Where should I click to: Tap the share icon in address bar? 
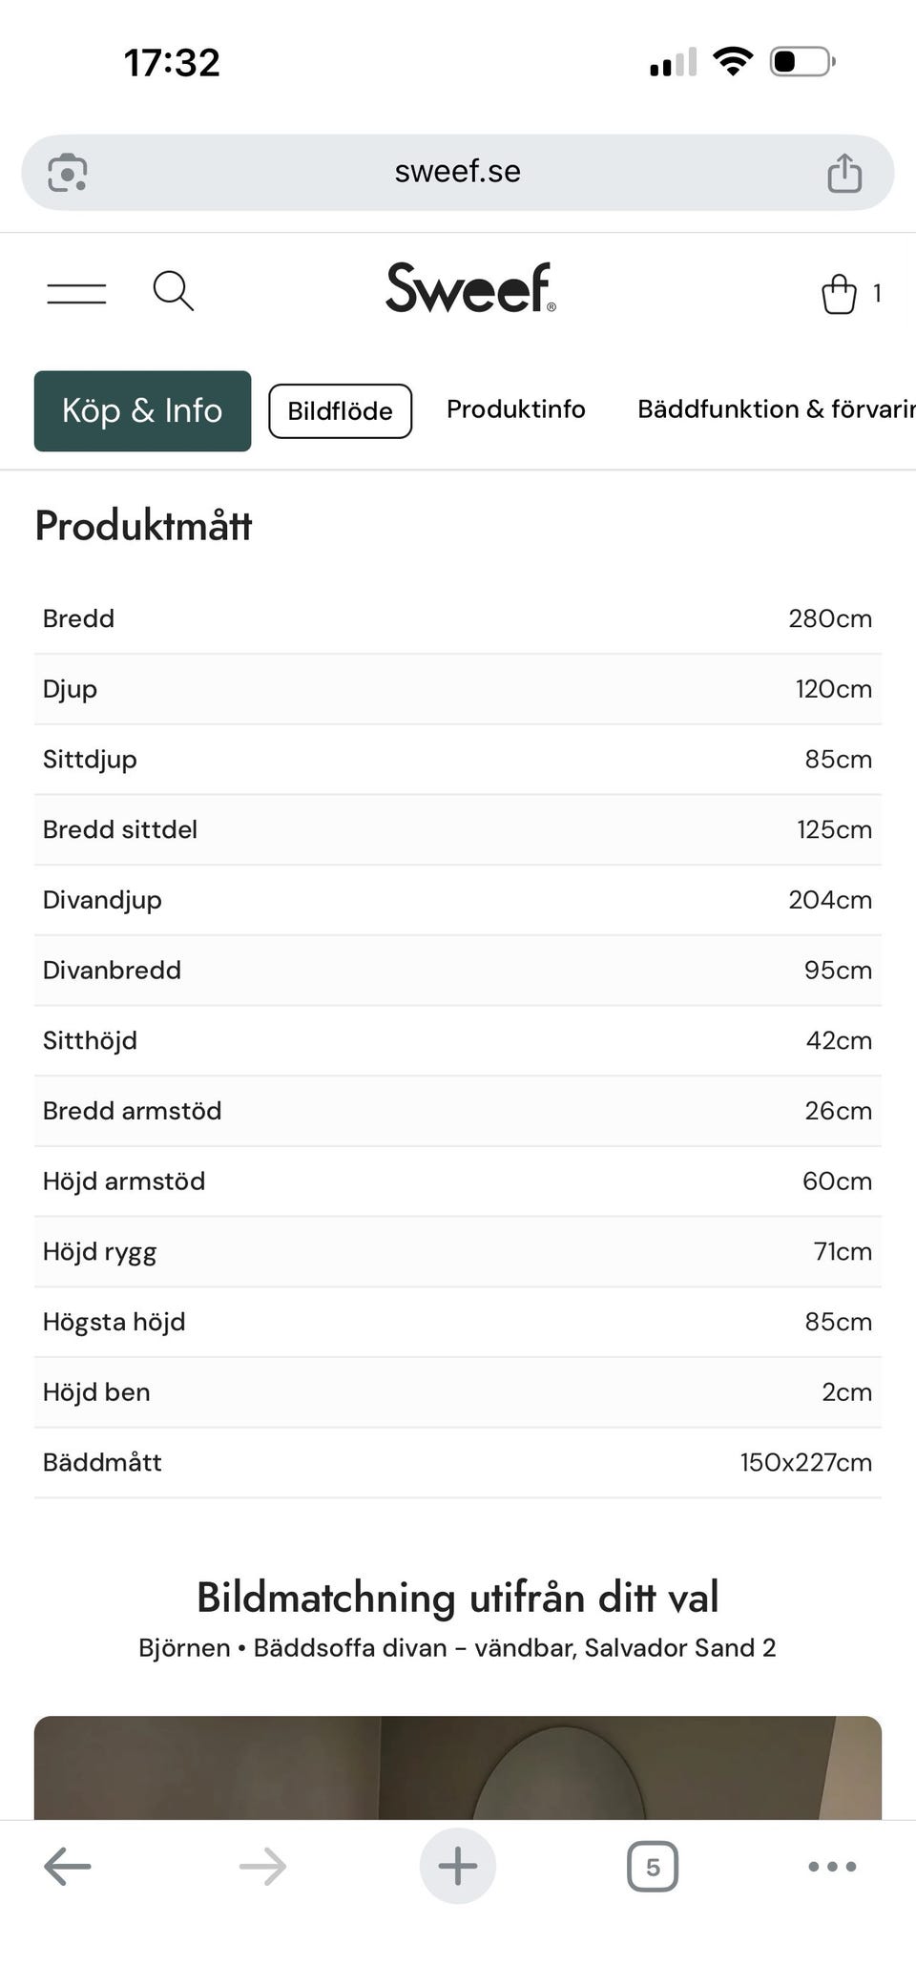pos(844,173)
